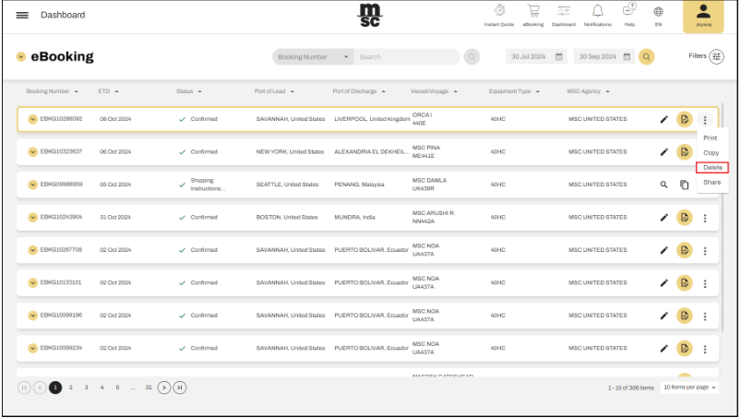Viewport: 741px width, 418px height.
Task: Open document icon for booking EBKG10133101
Action: click(x=685, y=283)
